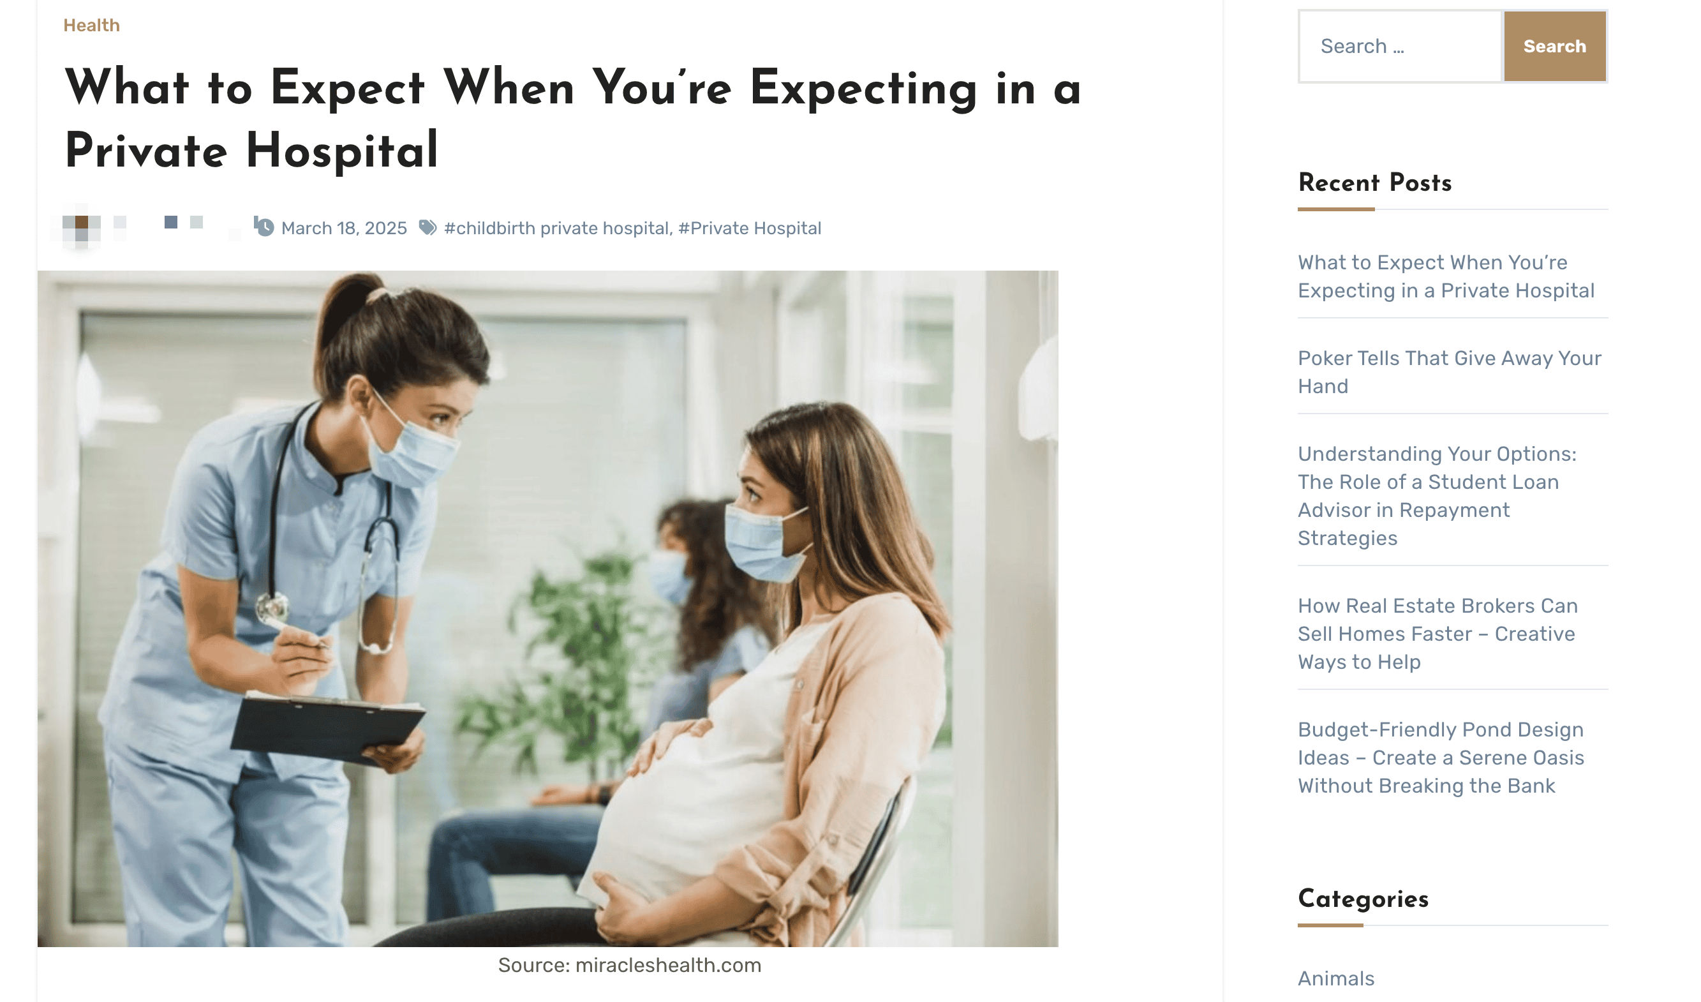
Task: Click the featured pregnant woman image
Action: (x=547, y=608)
